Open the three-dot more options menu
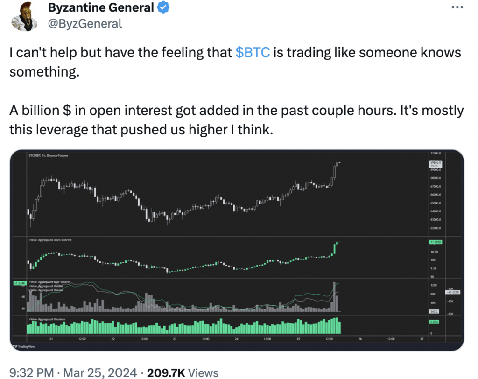Image resolution: width=478 pixels, height=379 pixels. pyautogui.click(x=458, y=8)
